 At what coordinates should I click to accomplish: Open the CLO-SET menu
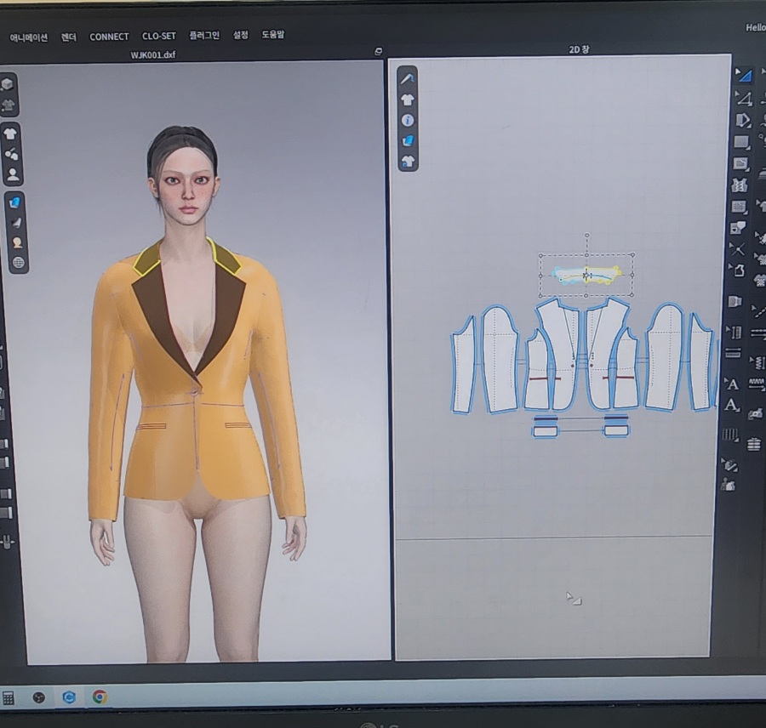(158, 37)
